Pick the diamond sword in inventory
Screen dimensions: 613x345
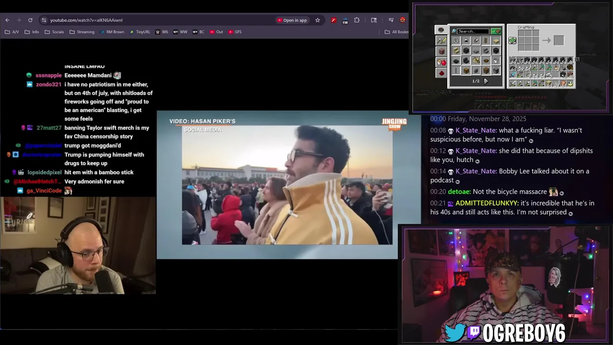click(x=513, y=75)
